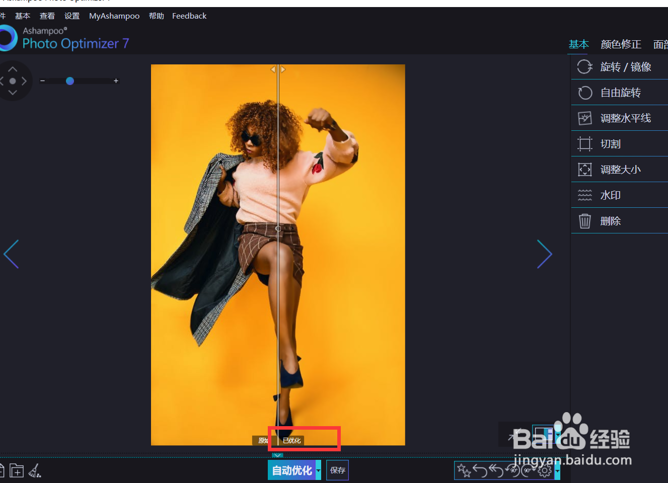This screenshot has height=483, width=668.
Task: Switch to the 基本 tab
Action: click(x=579, y=44)
